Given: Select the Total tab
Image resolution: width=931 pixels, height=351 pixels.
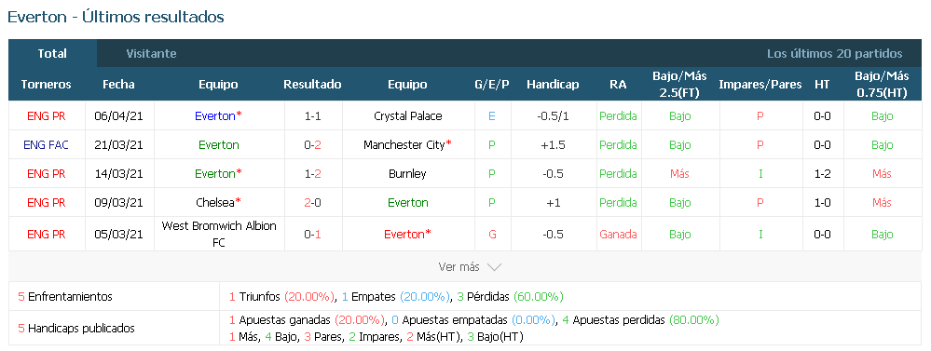Looking at the screenshot, I should pos(52,53).
